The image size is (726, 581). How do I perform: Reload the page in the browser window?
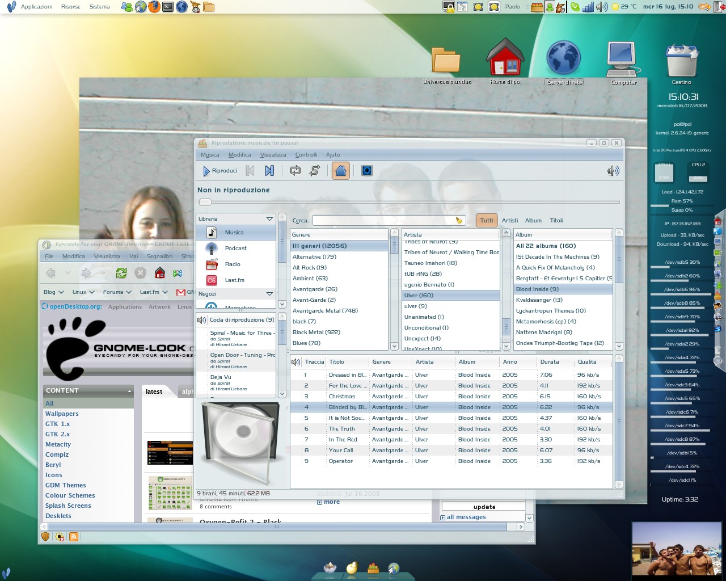click(121, 273)
